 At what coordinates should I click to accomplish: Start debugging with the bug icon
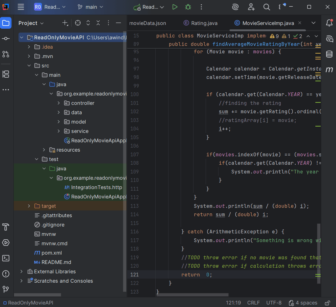click(x=188, y=7)
